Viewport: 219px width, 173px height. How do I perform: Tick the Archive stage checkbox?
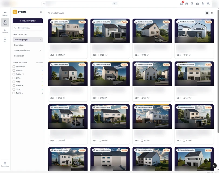click(14, 93)
